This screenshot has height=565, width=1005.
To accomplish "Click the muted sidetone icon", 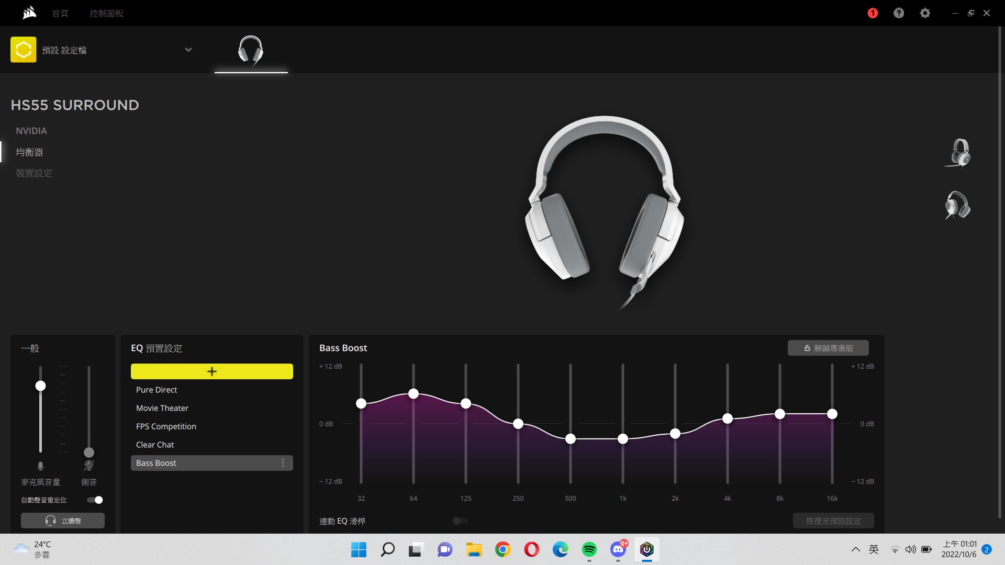I will pos(89,465).
